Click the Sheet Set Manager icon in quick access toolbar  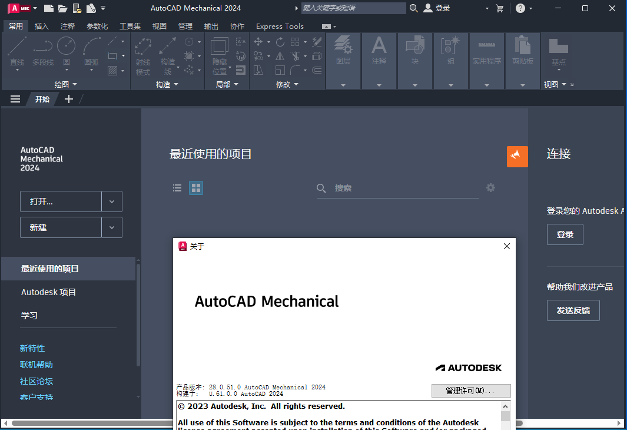pyautogui.click(x=91, y=8)
